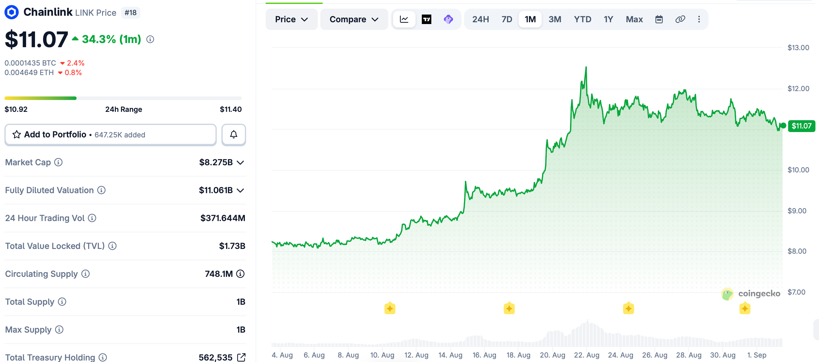Expand Fully Diluted Valuation $11.061B chevron
This screenshot has height=362, width=819.
pyautogui.click(x=241, y=190)
